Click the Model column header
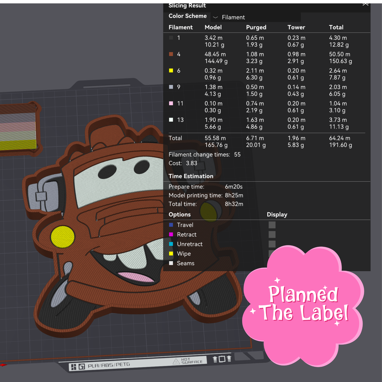The width and height of the screenshot is (382, 382). [x=213, y=27]
